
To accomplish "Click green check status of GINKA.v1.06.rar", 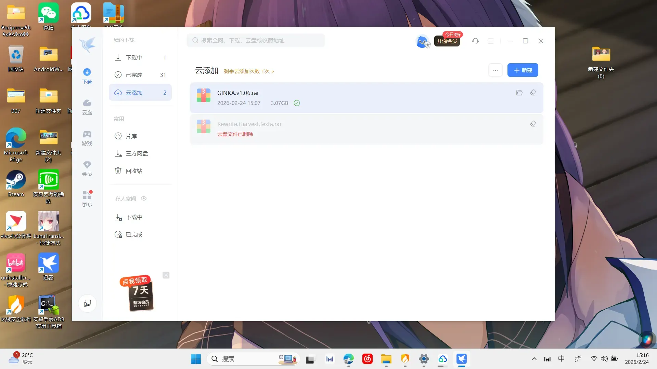I will 297,103.
